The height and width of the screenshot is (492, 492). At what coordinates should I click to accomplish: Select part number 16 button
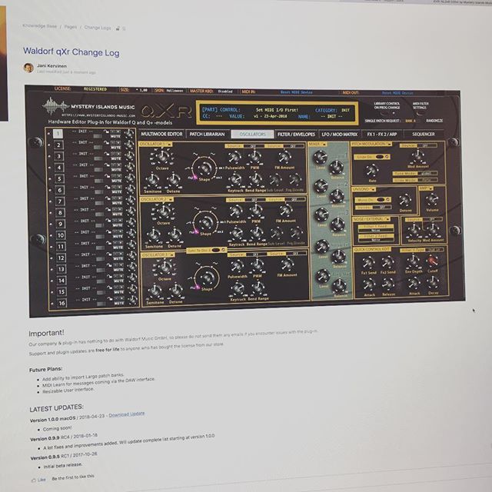(61, 303)
